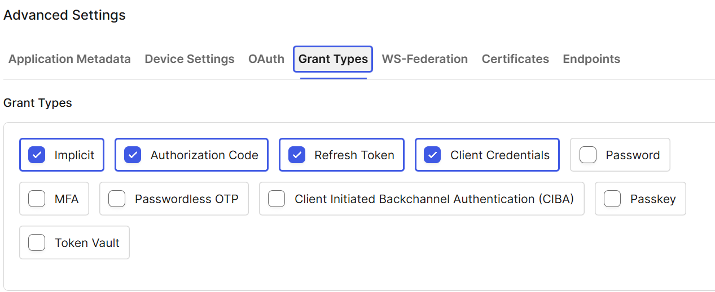Enable Passwordless OTP grant type
The height and width of the screenshot is (292, 715).
click(x=117, y=199)
